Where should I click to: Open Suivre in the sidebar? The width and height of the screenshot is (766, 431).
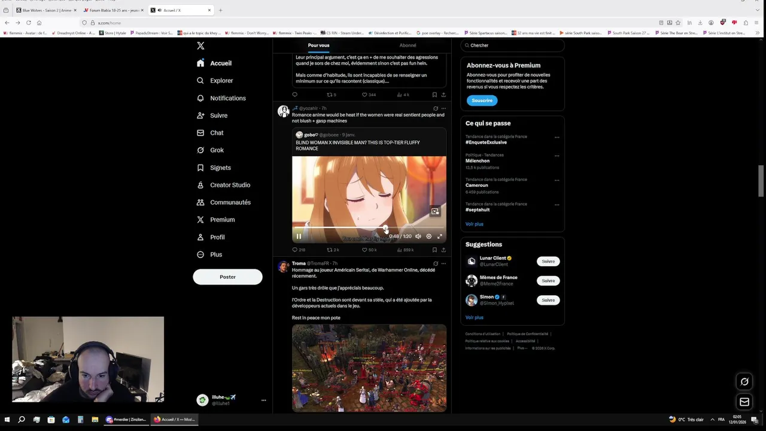[212, 116]
